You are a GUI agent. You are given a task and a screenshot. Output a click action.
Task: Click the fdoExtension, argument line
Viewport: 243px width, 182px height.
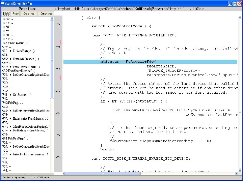point(161,66)
